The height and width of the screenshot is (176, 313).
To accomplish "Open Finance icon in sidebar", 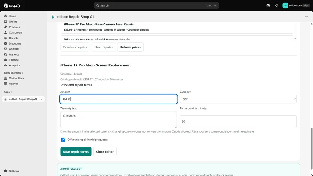I will (x=5, y=60).
